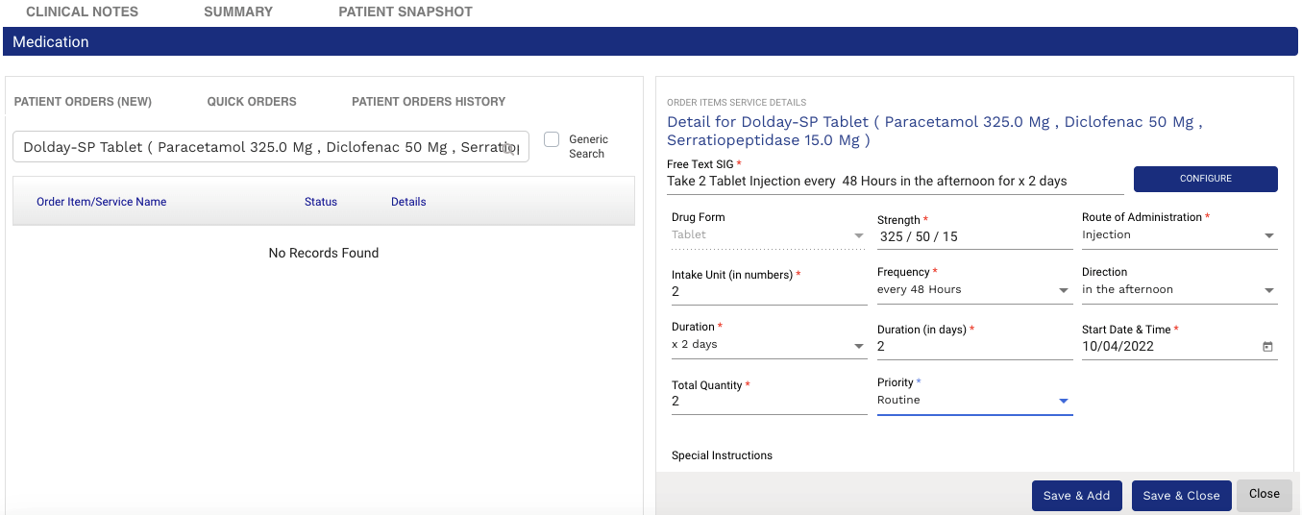Go to the Summary tab
The image size is (1302, 515).
click(x=238, y=12)
